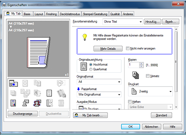
Task: Click the dimmed scattered multiple pages icon
Action: point(25,93)
